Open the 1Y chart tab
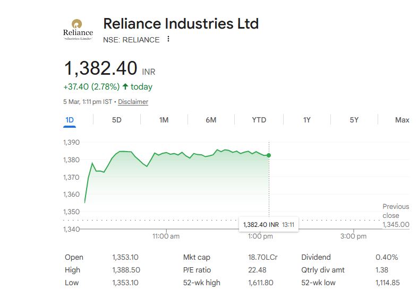 click(x=306, y=120)
